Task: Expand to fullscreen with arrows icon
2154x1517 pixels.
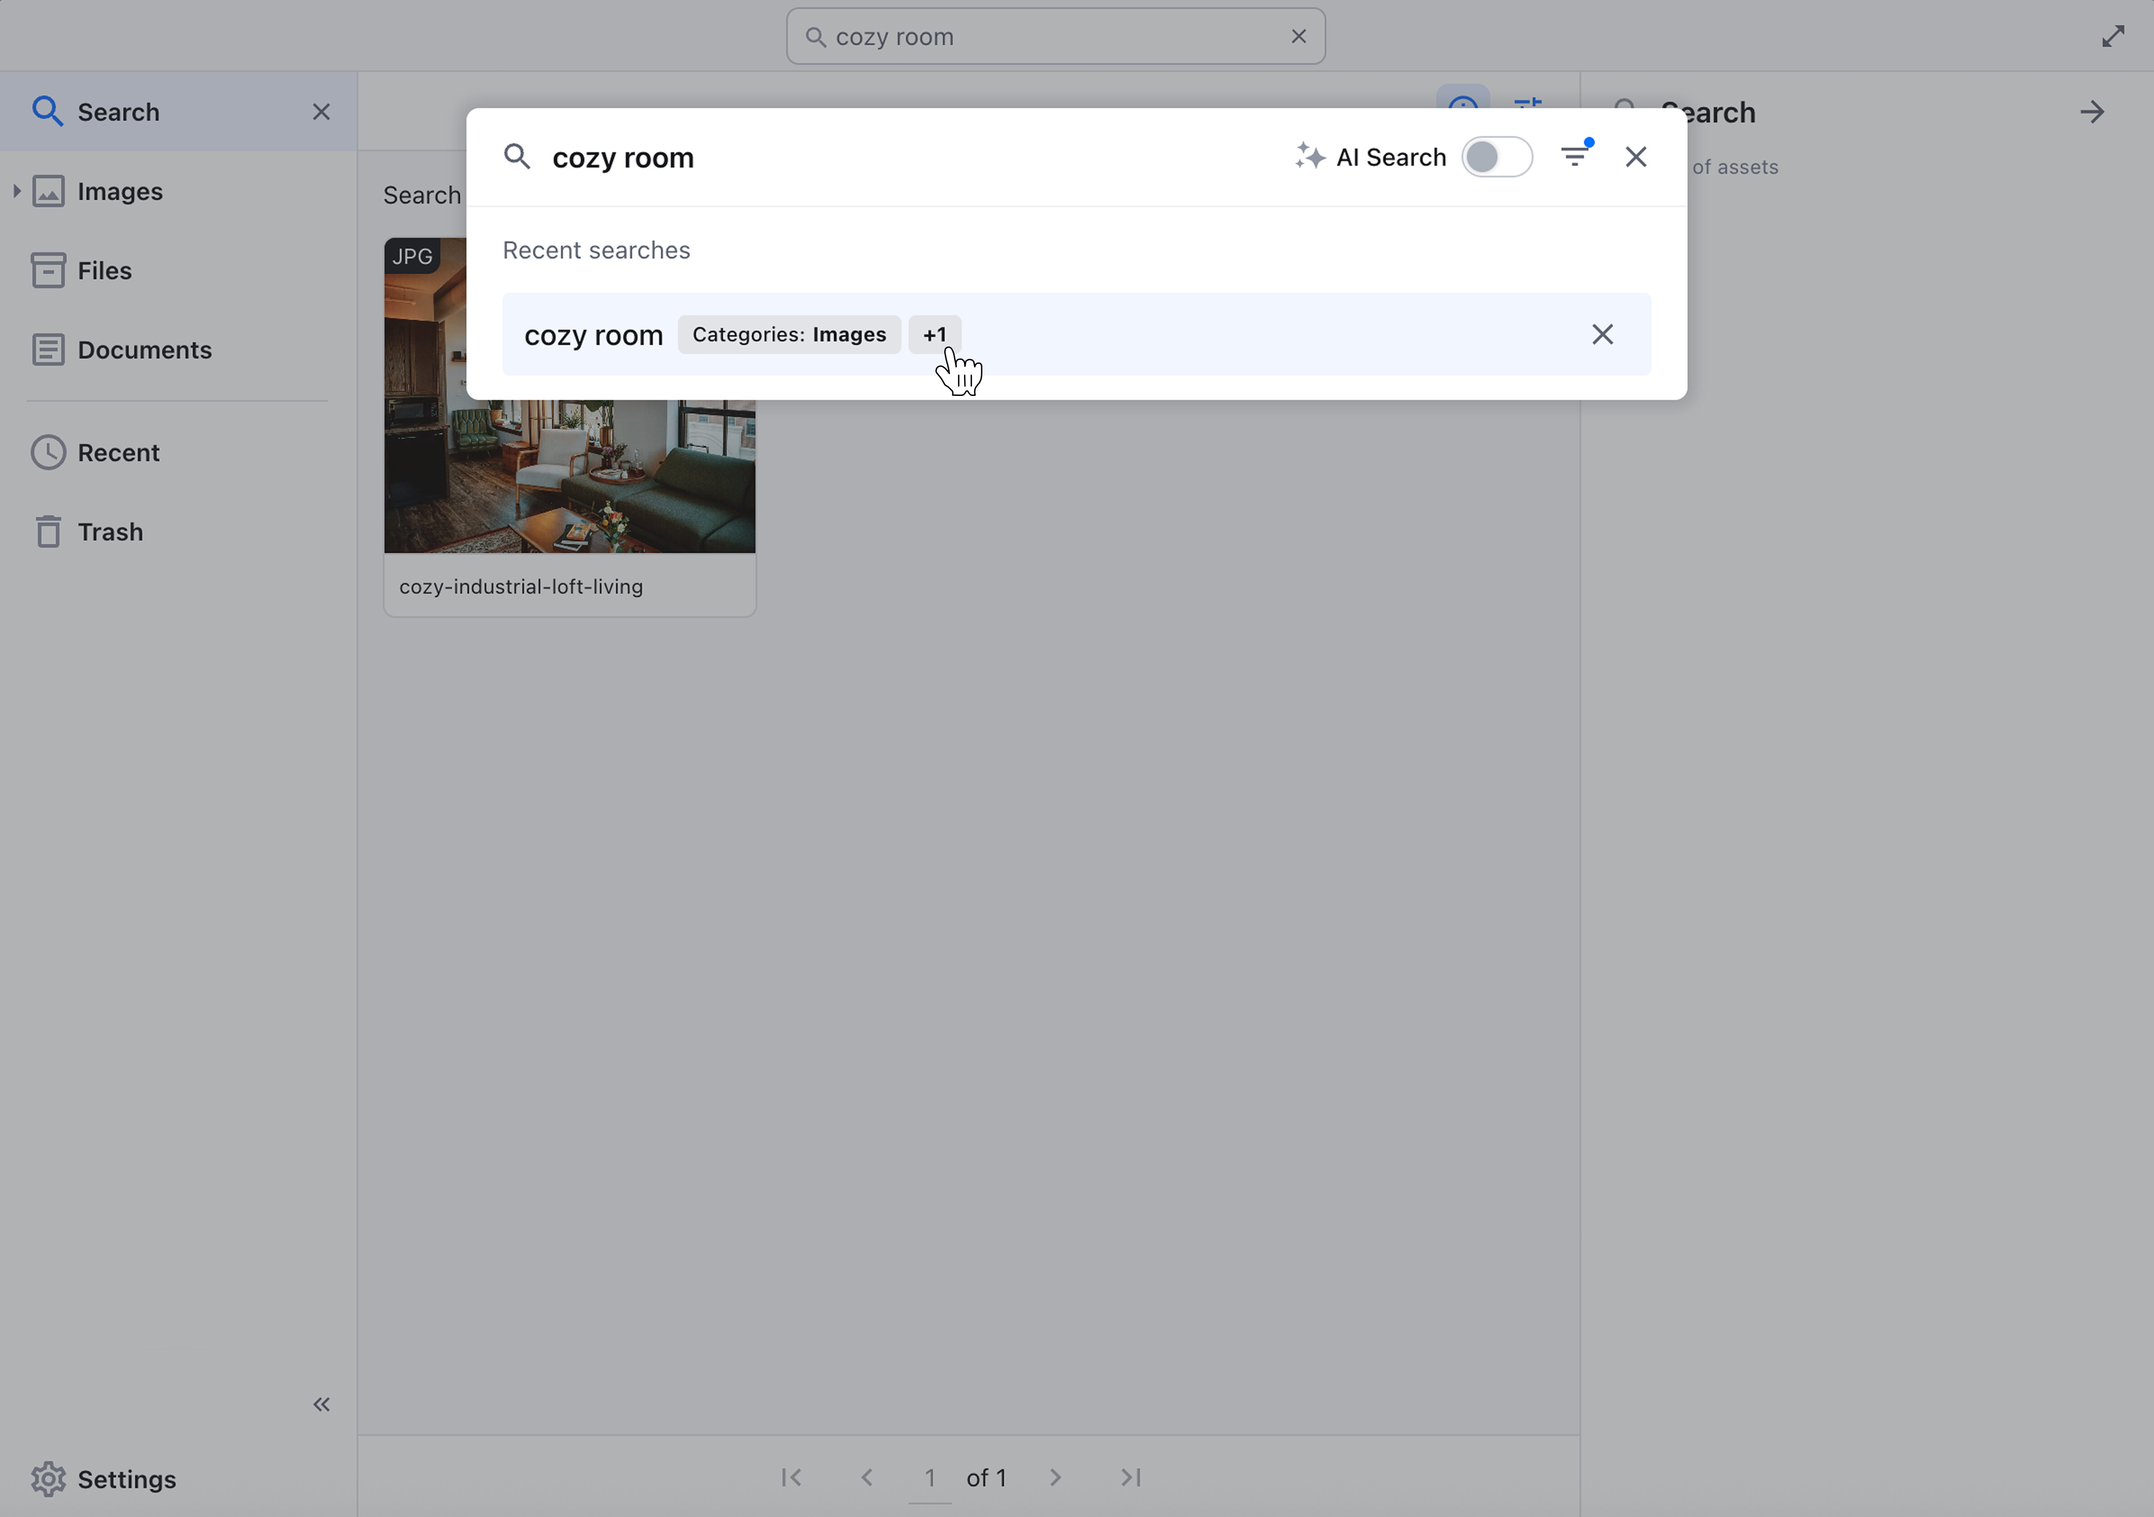Action: (2113, 36)
